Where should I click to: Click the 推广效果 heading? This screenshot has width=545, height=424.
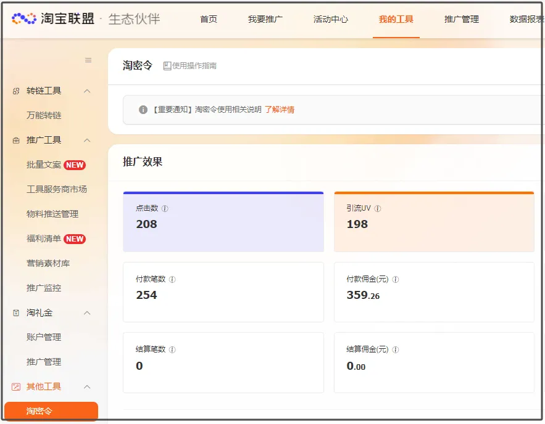(x=143, y=161)
